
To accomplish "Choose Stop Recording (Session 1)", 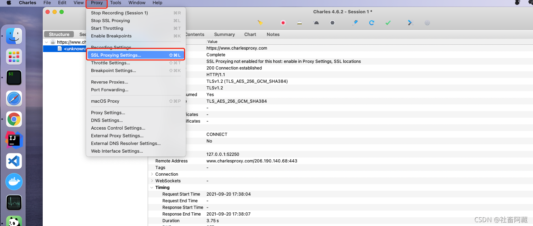I will pos(136,13).
